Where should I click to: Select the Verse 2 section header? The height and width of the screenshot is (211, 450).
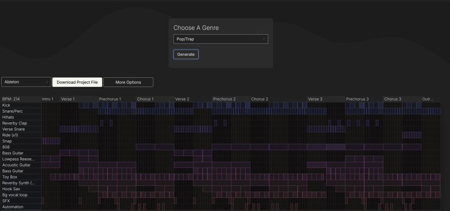[182, 99]
